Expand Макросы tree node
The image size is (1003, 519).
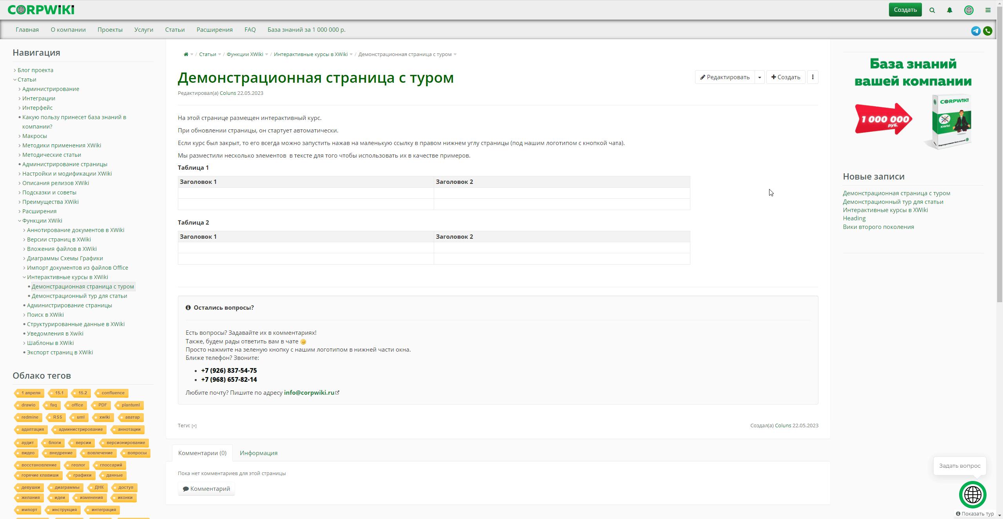tap(20, 136)
